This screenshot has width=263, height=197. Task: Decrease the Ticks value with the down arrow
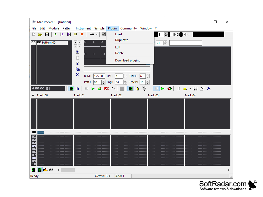coord(148,77)
